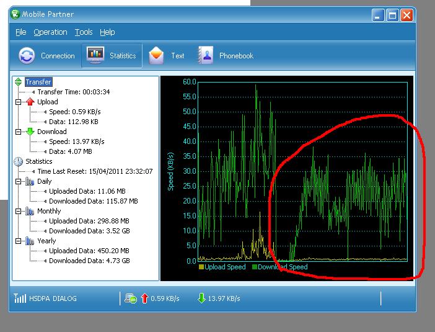Collapse the Daily statistics node
Image resolution: width=435 pixels, height=332 pixels.
click(x=19, y=181)
